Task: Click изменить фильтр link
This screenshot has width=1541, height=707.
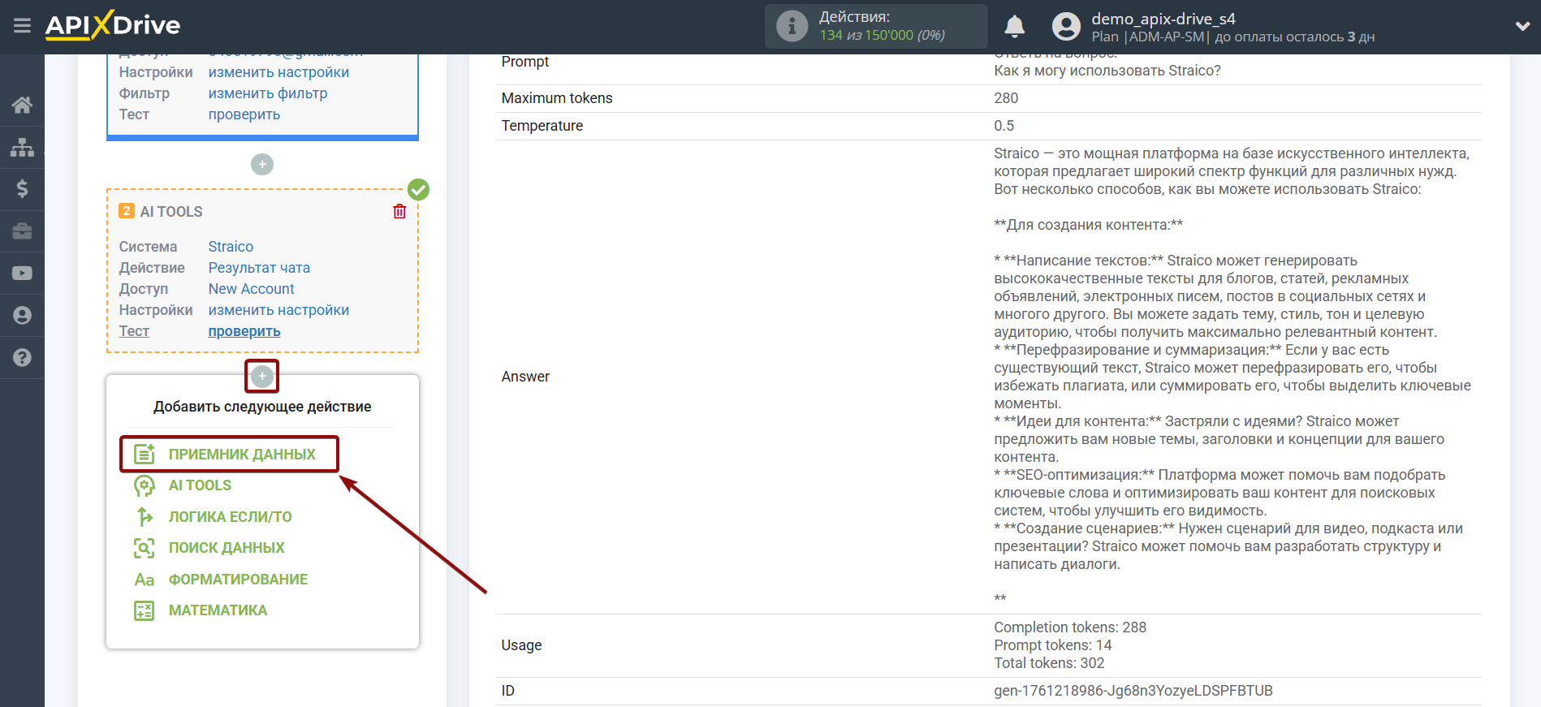Action: point(268,93)
